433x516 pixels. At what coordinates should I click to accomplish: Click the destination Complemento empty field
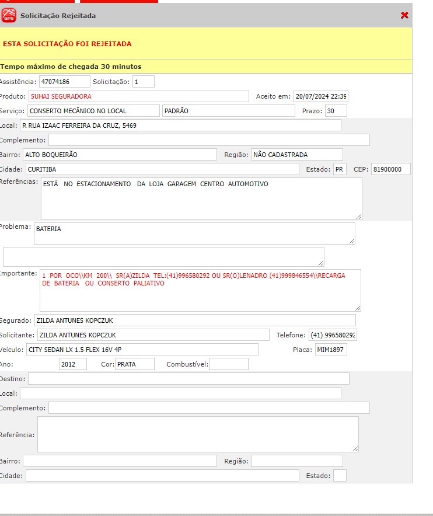[x=209, y=408]
